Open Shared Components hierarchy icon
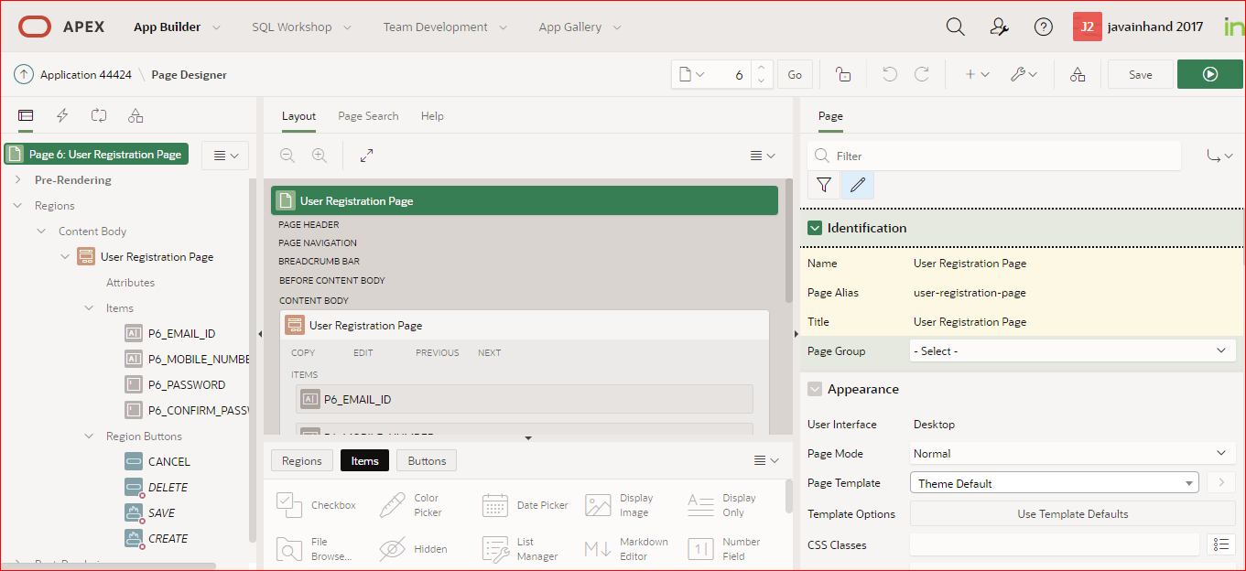Viewport: 1246px width, 571px height. pyautogui.click(x=135, y=115)
